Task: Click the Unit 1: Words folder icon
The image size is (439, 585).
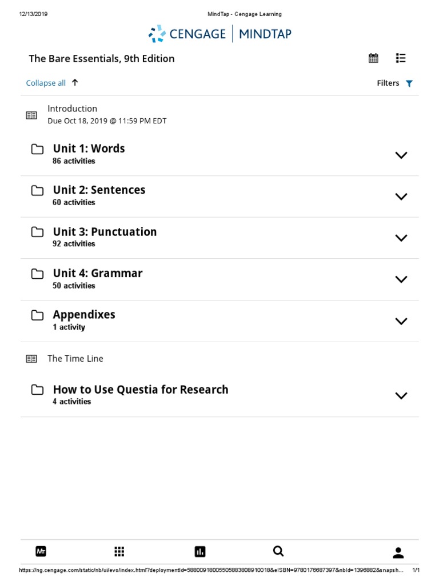Action: 37,150
